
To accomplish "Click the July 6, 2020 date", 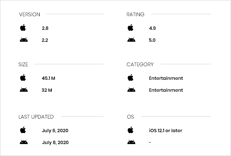I will pos(55,130).
